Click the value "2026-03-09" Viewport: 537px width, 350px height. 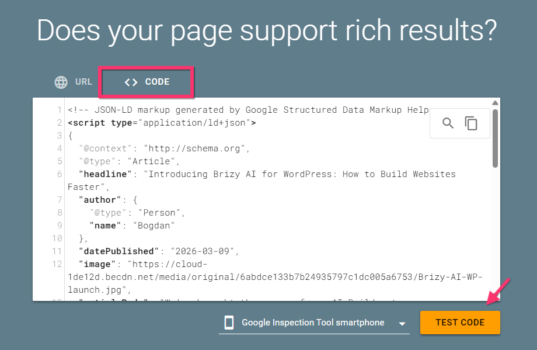point(202,251)
